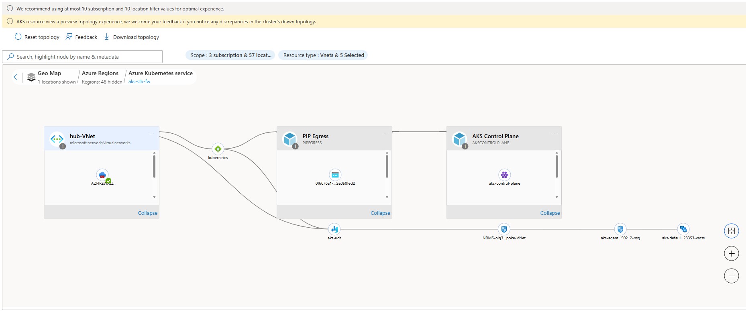Open the hub-VNet more options menu
The height and width of the screenshot is (314, 746).
[x=152, y=134]
